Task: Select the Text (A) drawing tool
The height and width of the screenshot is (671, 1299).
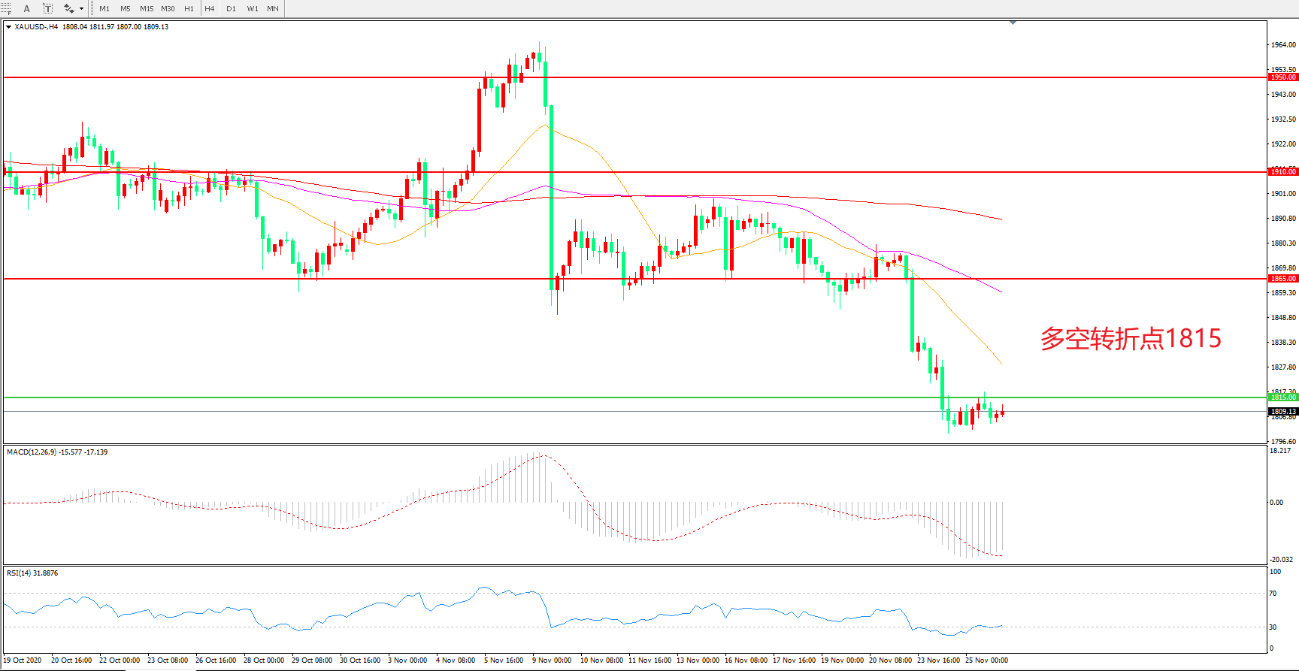Action: pos(27,9)
